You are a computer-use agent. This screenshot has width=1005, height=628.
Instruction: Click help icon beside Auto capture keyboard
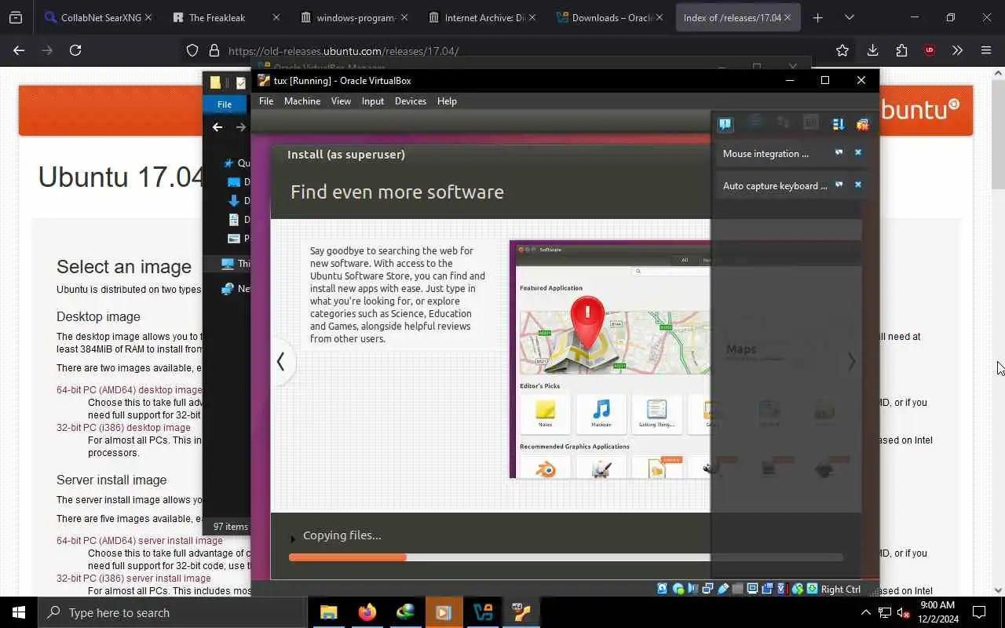(x=839, y=184)
